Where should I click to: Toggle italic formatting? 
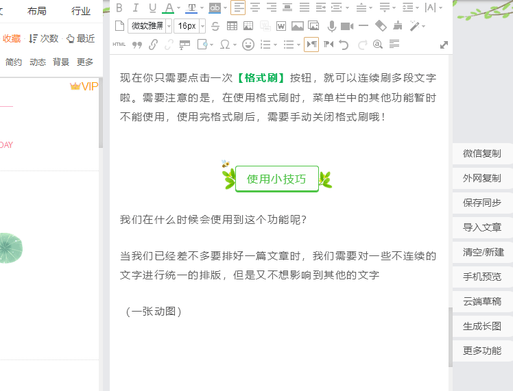click(x=135, y=8)
